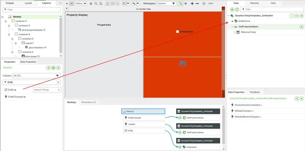305x151 pixels.
Task: Click the share icon in Data Properties
Action: [297, 98]
